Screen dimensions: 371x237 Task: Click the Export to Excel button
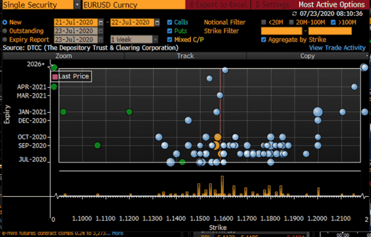[218, 4]
